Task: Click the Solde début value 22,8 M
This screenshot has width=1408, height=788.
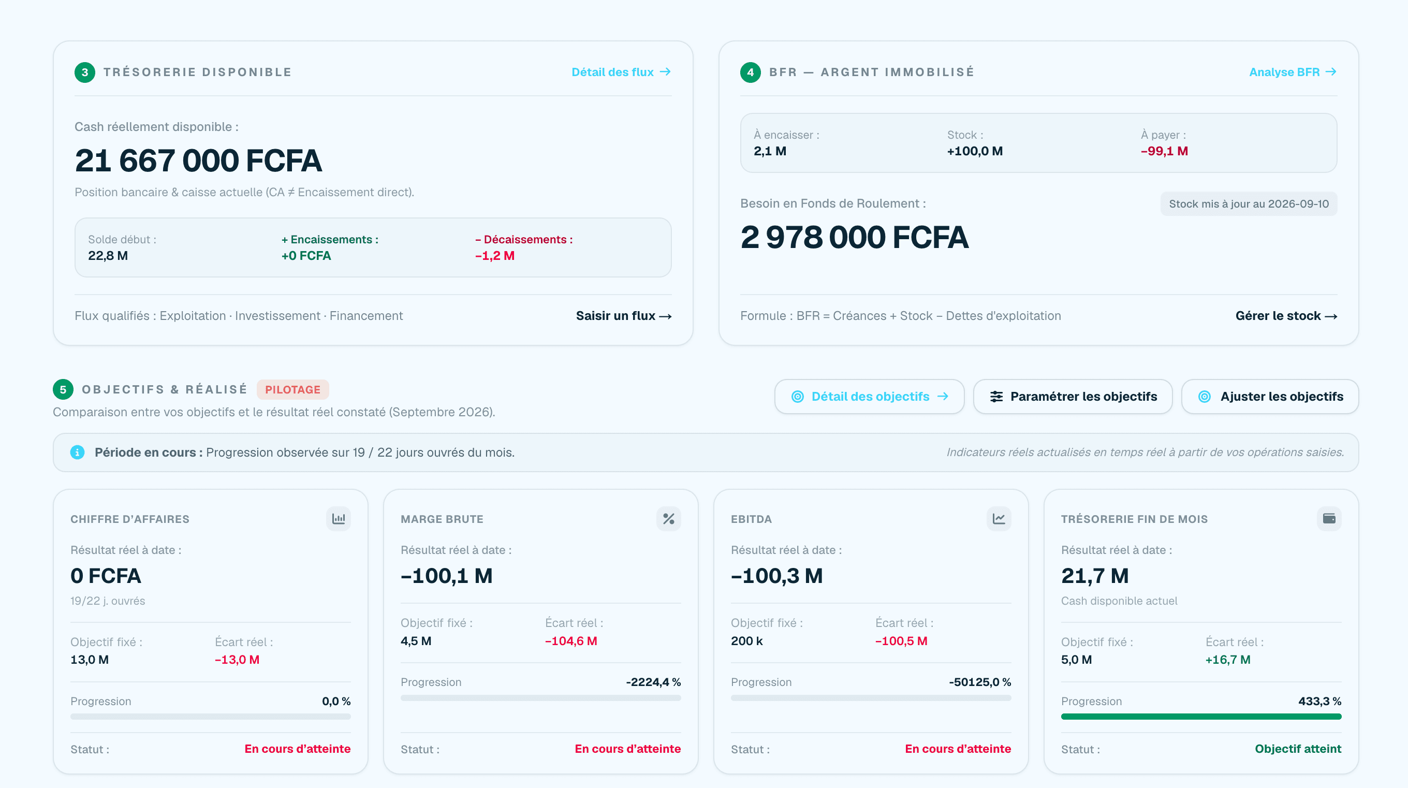Action: 108,255
